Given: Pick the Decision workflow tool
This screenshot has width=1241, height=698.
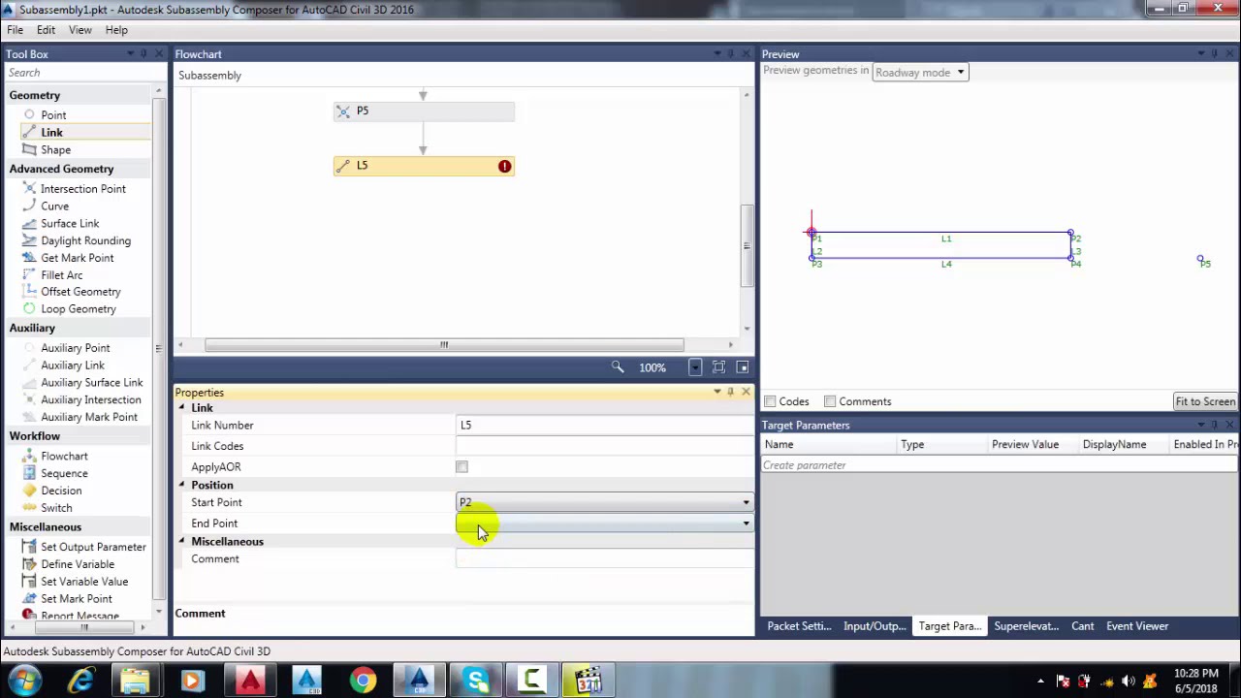Looking at the screenshot, I should click(x=61, y=491).
